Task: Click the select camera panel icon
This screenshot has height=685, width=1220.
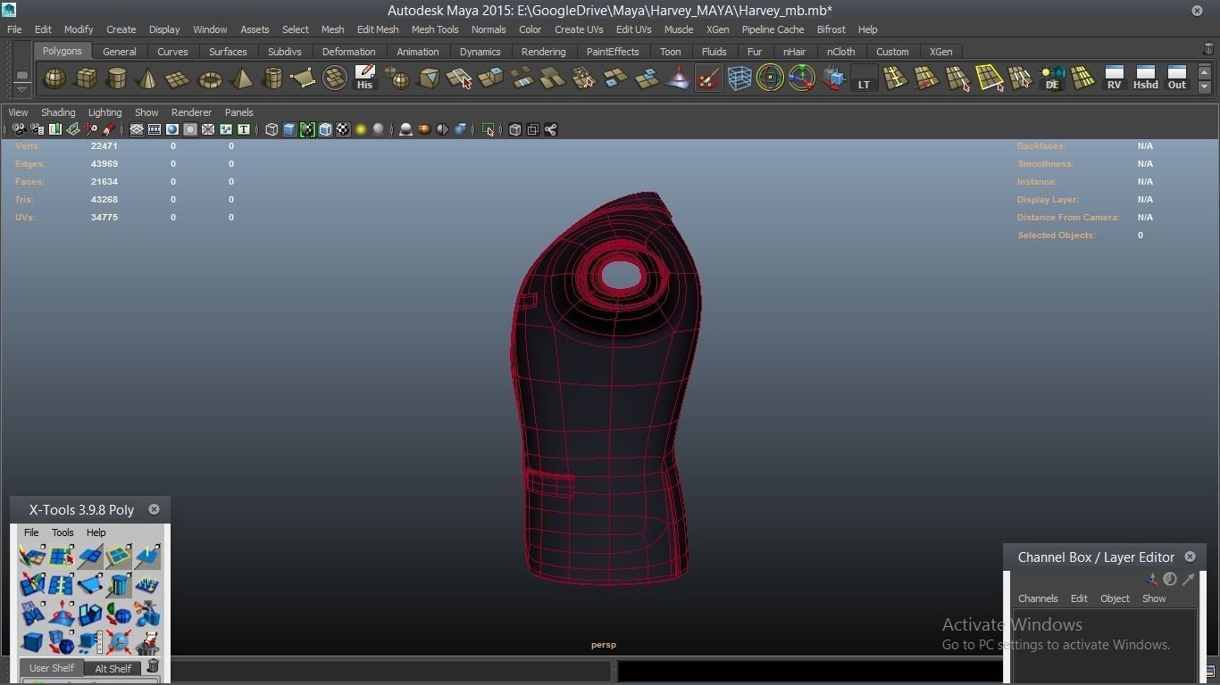Action: point(19,129)
